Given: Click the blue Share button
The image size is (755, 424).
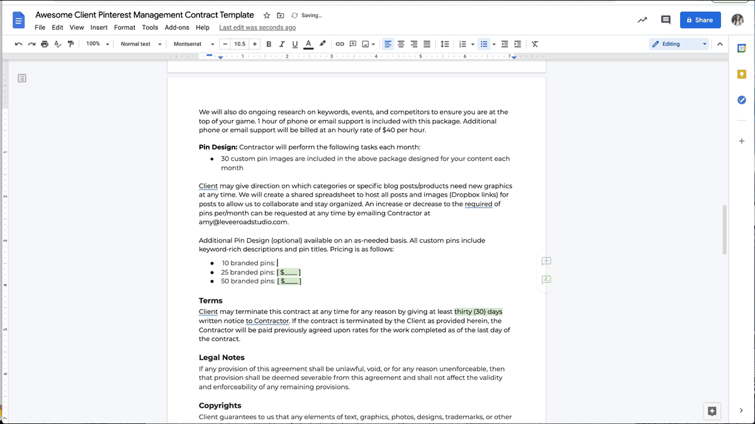Looking at the screenshot, I should point(700,20).
